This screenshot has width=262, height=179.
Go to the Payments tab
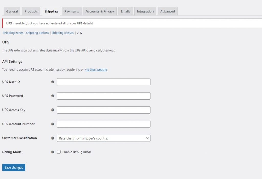[72, 11]
